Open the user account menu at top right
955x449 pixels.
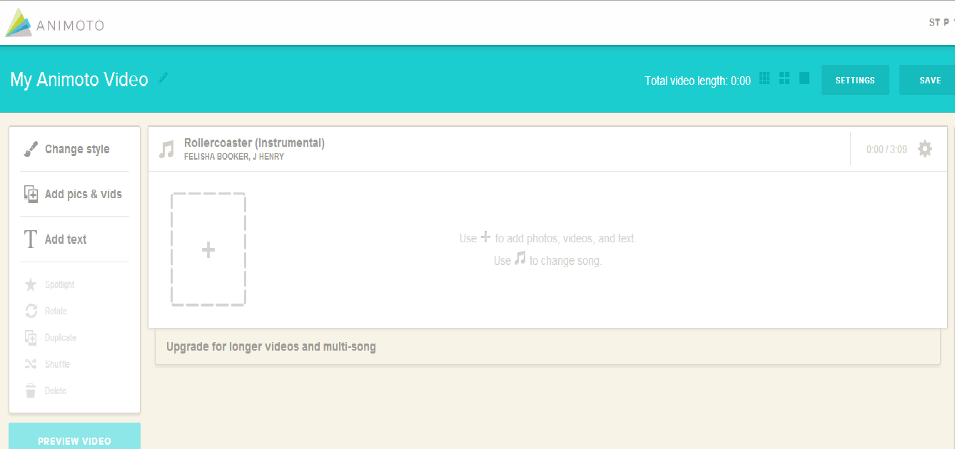[941, 23]
